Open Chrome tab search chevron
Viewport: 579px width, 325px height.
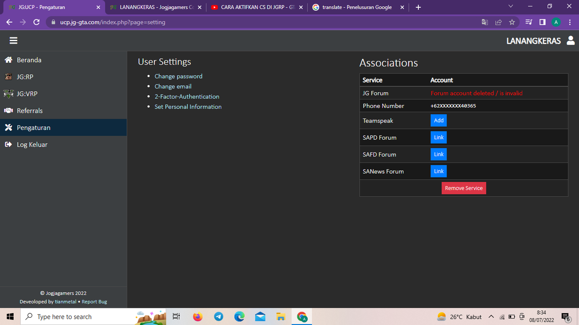[x=511, y=6]
